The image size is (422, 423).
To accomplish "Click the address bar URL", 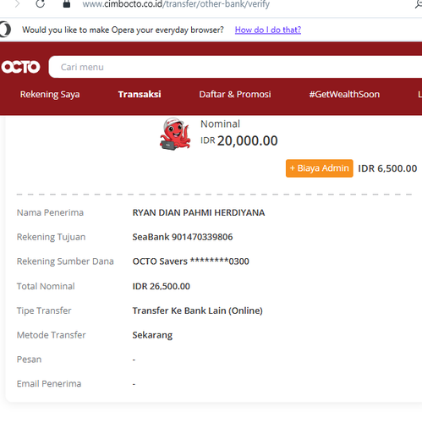I will [x=176, y=4].
